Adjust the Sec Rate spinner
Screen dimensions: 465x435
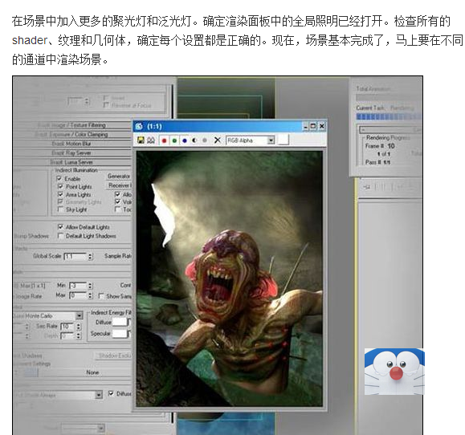[x=78, y=326]
